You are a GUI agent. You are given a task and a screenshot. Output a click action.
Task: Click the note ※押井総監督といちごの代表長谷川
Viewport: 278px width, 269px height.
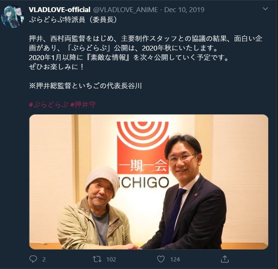85,86
